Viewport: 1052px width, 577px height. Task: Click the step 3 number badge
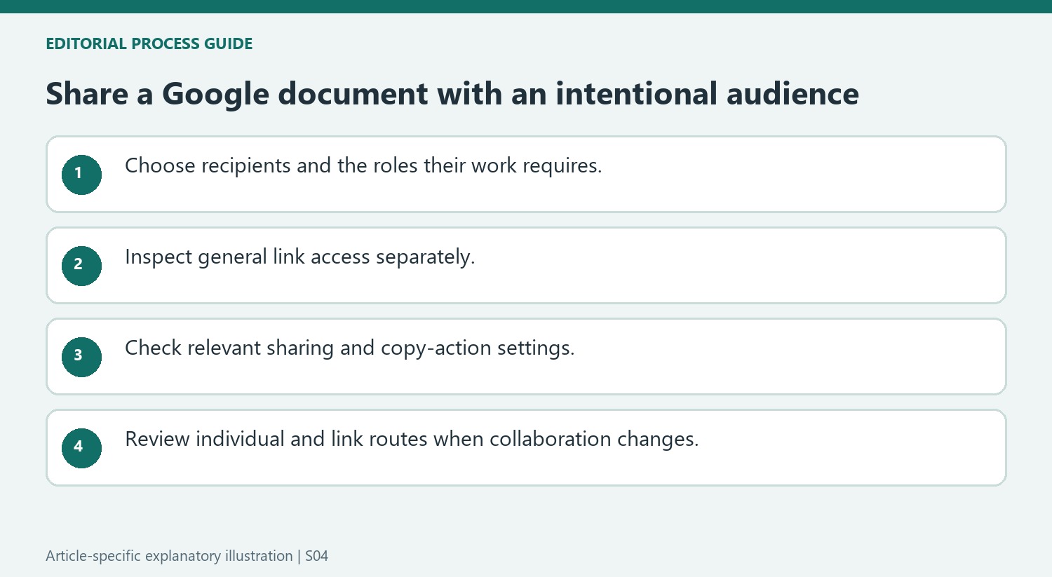click(x=81, y=357)
